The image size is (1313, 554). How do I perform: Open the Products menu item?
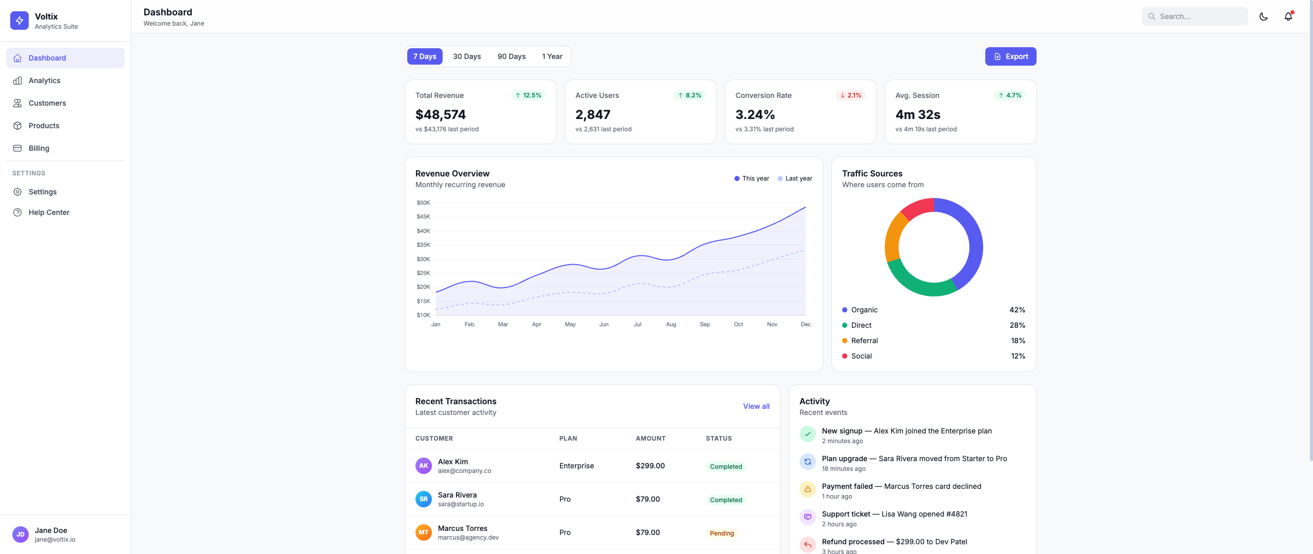coord(65,126)
